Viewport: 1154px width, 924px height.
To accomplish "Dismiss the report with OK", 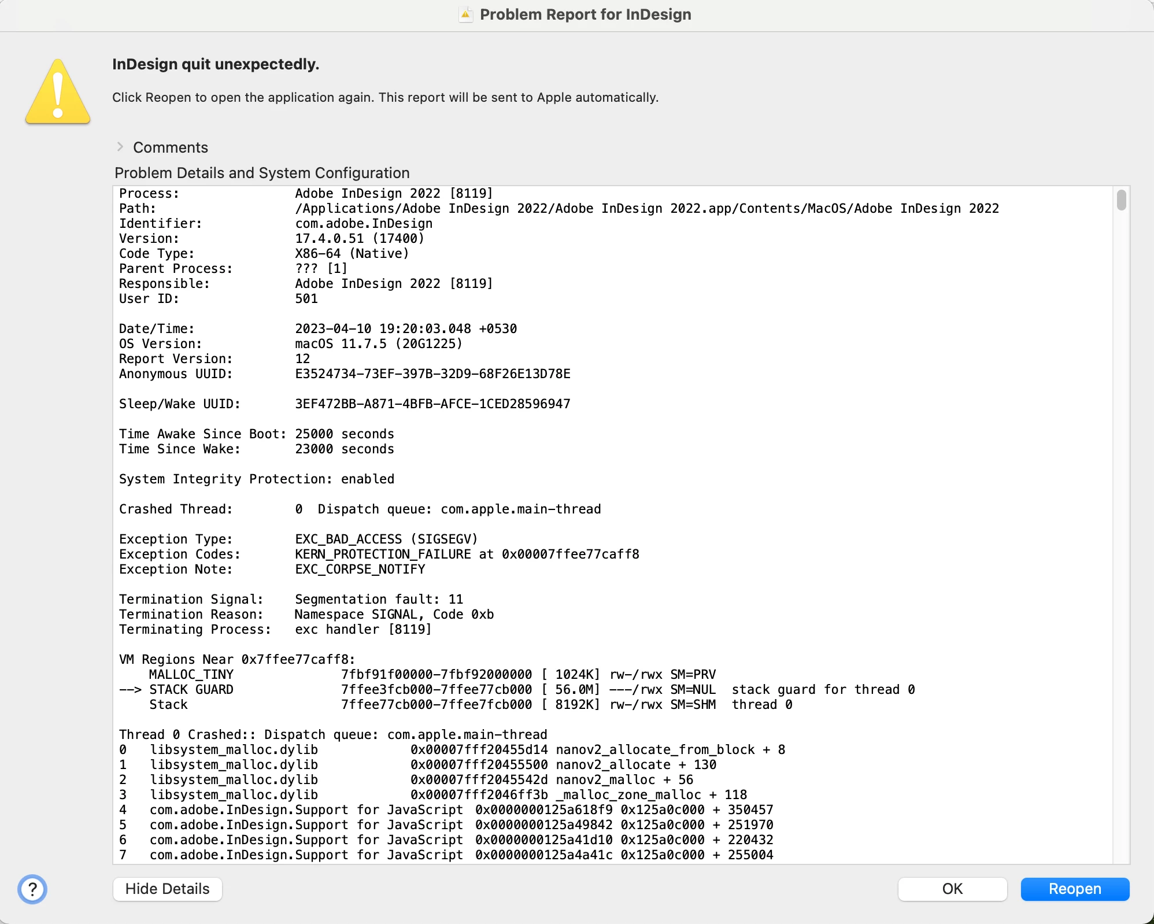I will 952,889.
